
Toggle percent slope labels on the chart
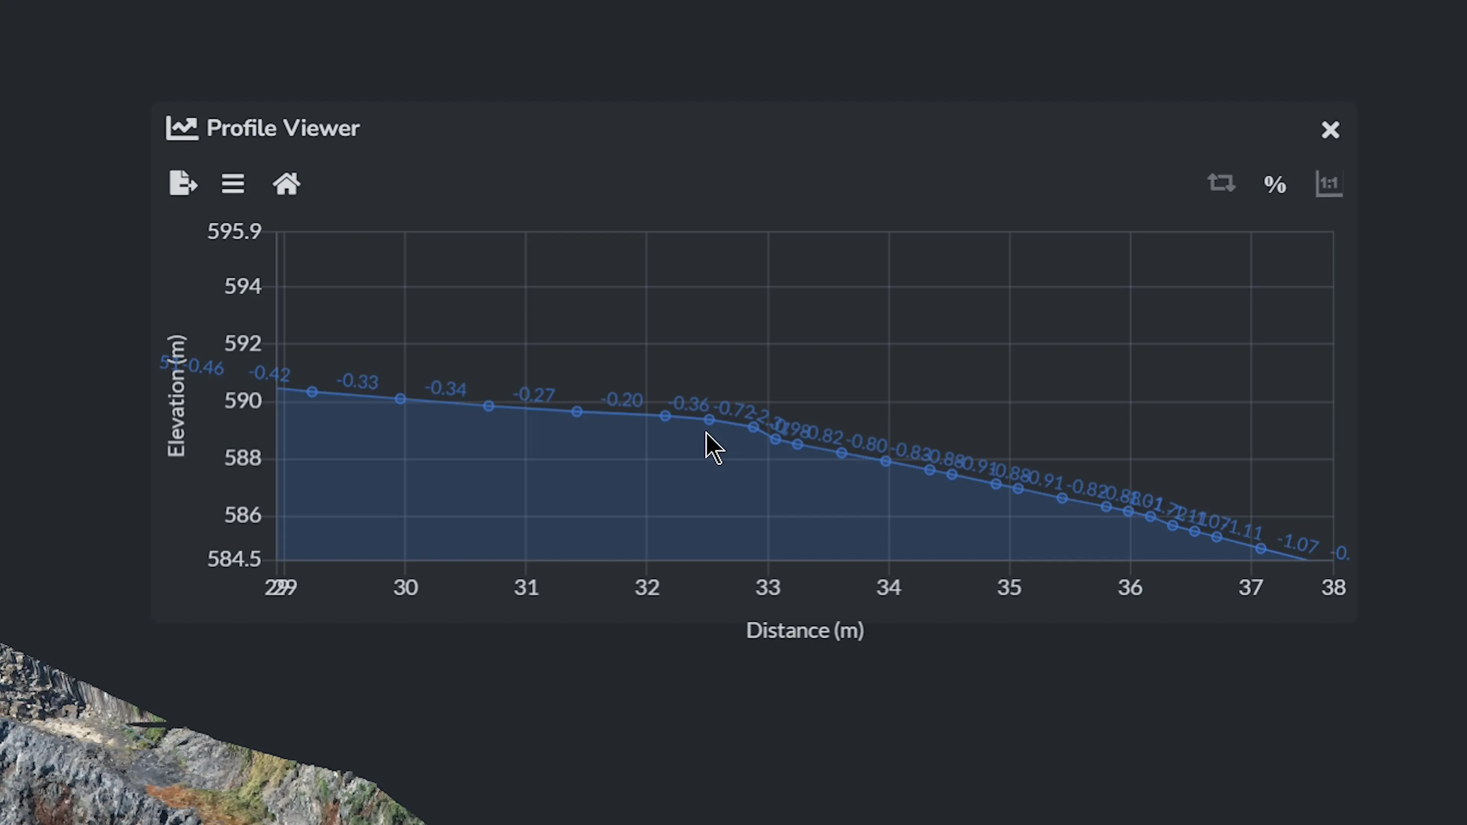click(x=1275, y=183)
